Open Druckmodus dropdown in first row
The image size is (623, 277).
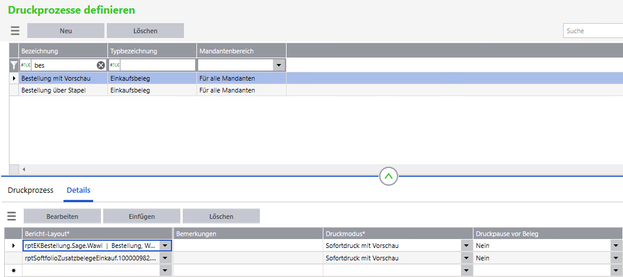click(x=466, y=245)
